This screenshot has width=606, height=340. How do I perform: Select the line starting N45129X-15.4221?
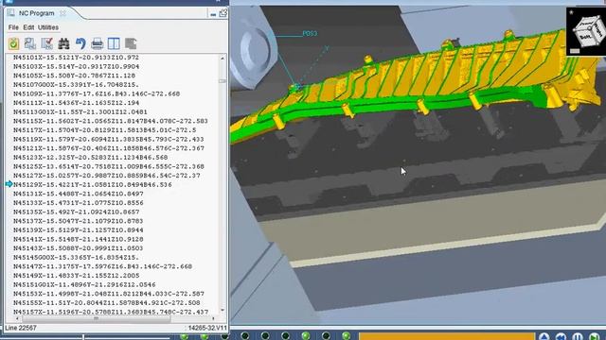pos(93,185)
